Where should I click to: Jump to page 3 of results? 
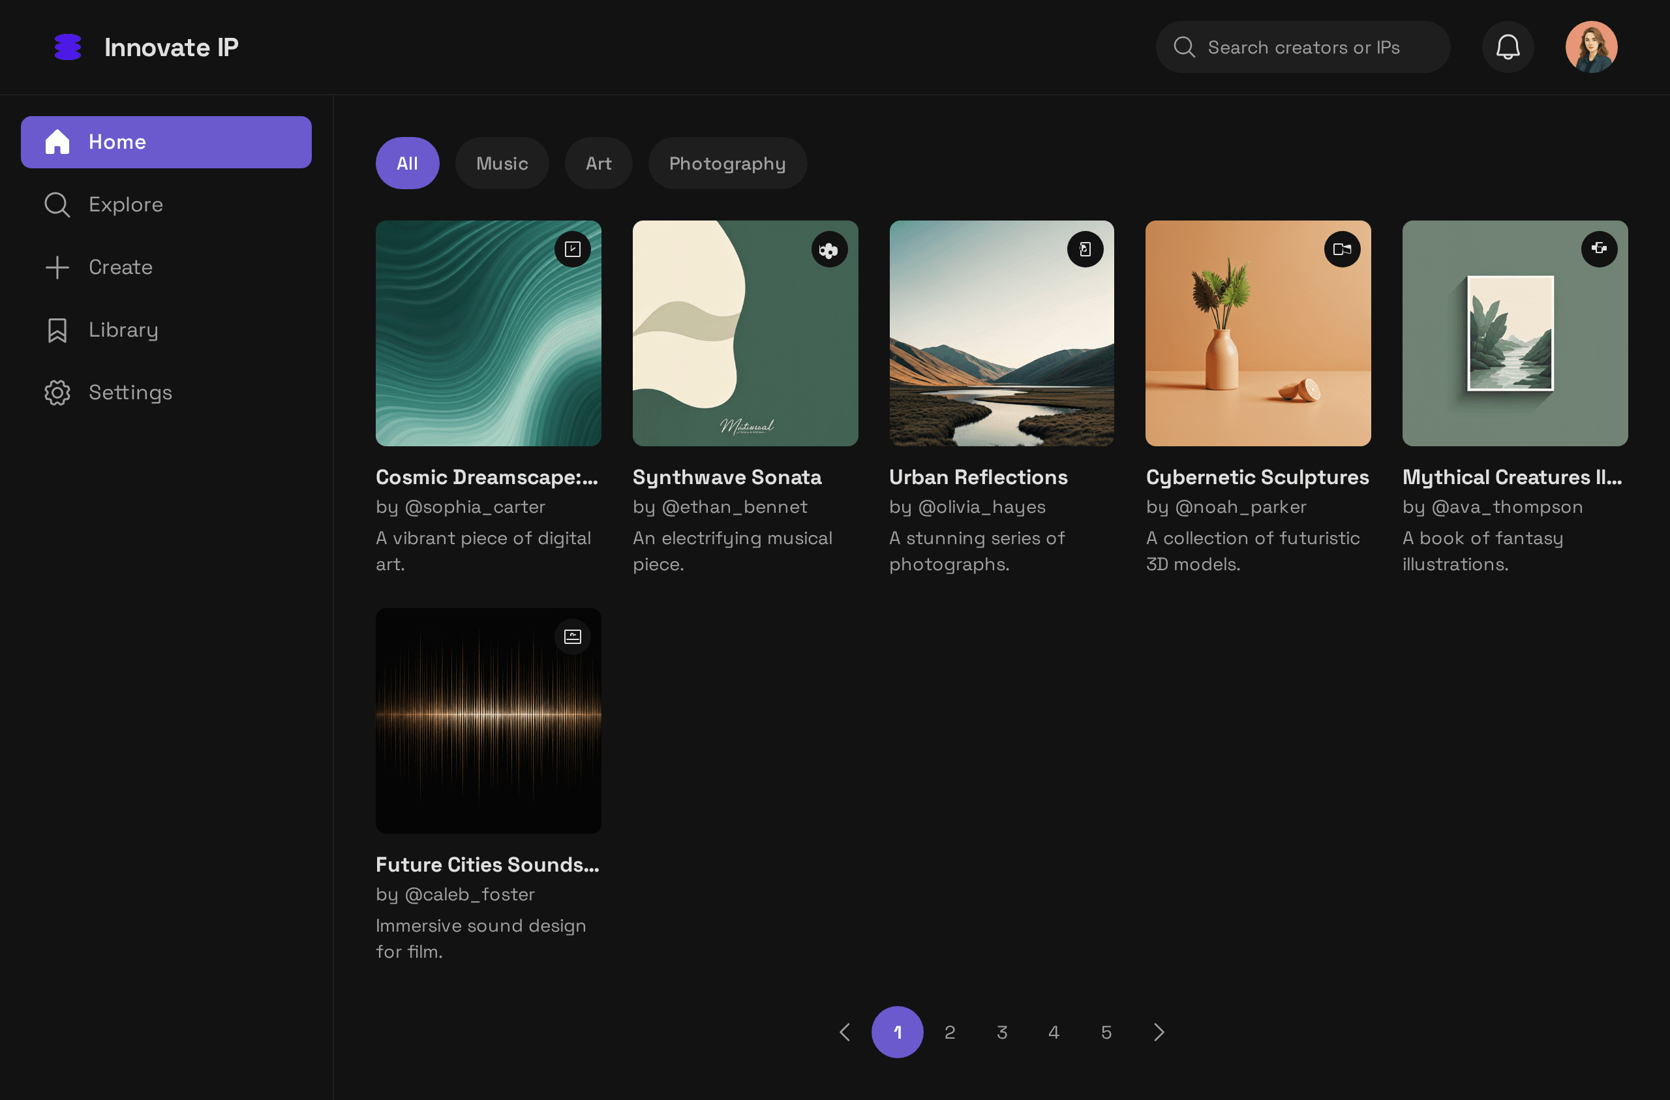point(1002,1032)
